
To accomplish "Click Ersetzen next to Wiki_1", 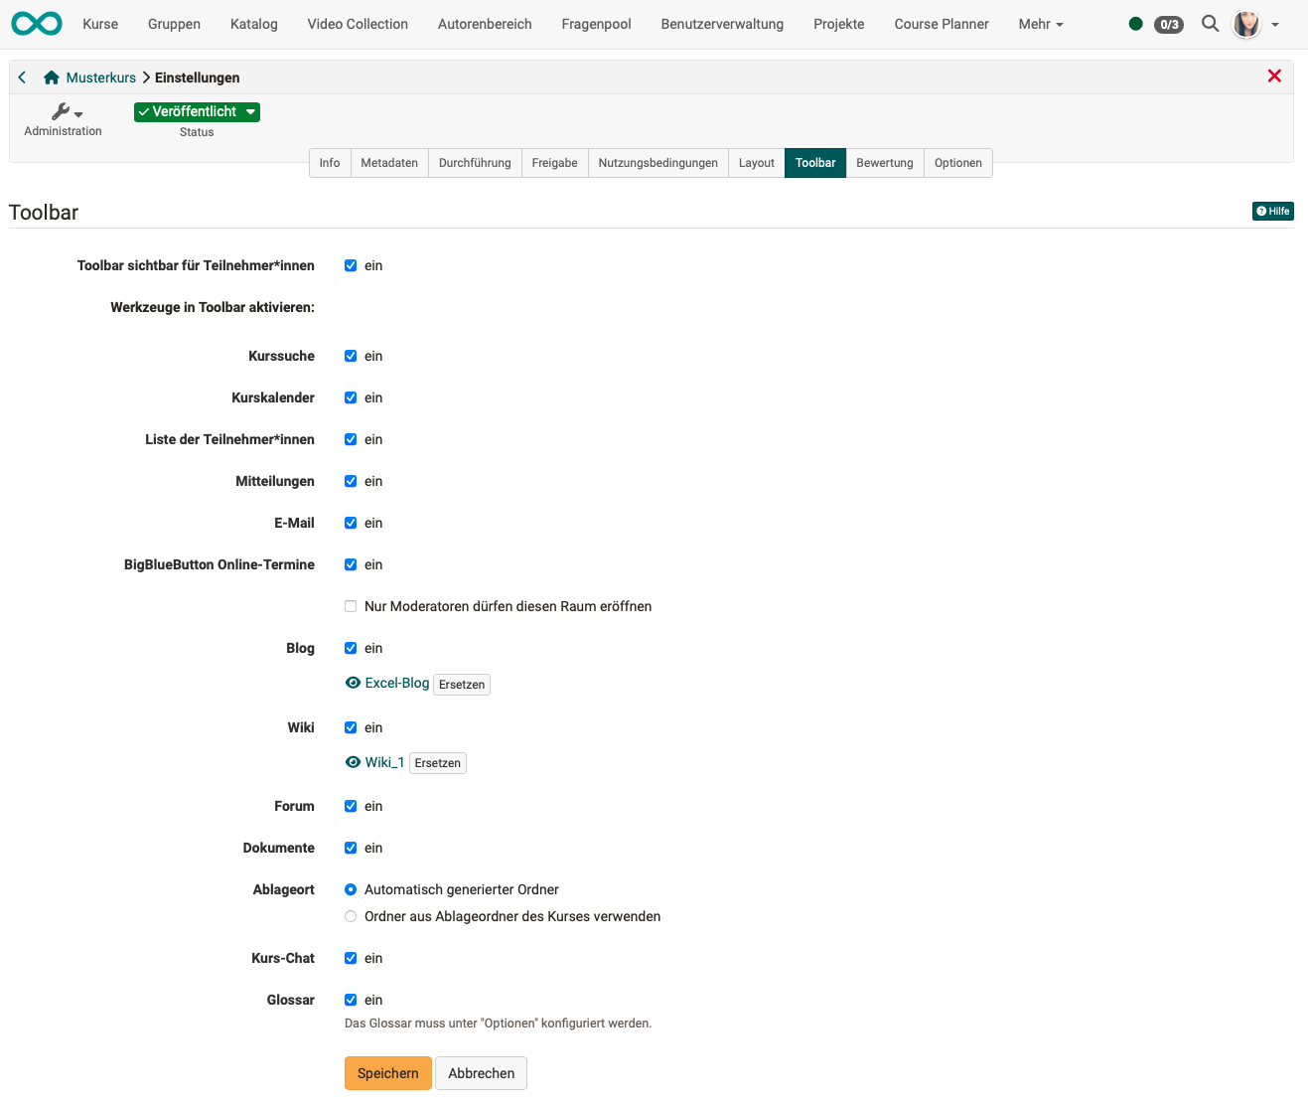I will click(x=437, y=763).
